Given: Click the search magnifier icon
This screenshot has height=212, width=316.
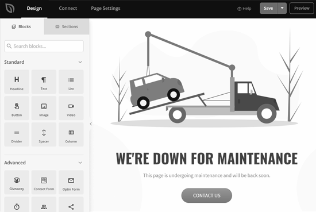Looking at the screenshot, I should click(x=9, y=46).
